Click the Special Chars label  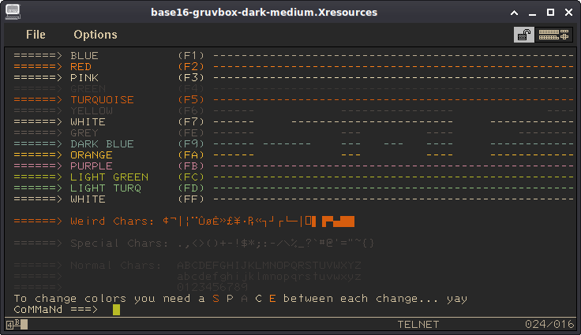(119, 244)
